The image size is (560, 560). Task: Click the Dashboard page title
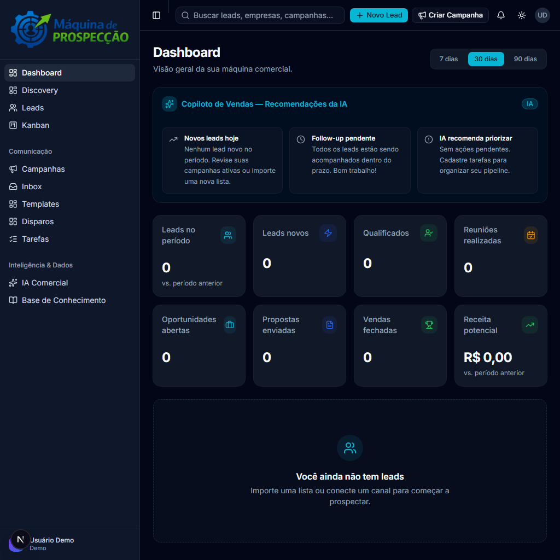(186, 52)
